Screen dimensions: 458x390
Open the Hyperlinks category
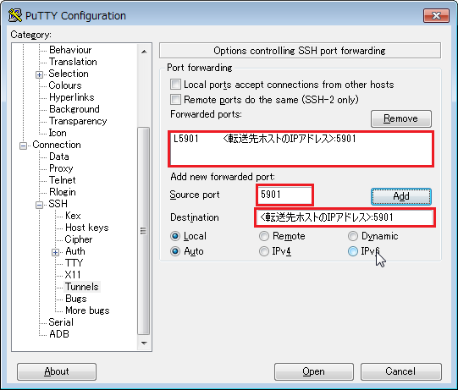click(72, 97)
